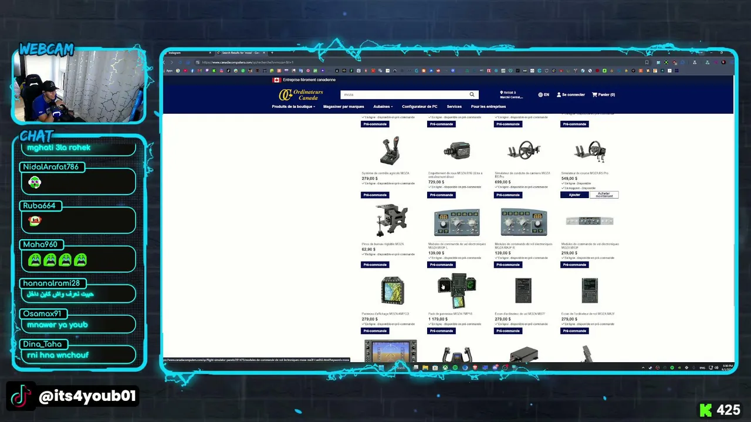Open the Configurateur de PC page
This screenshot has height=422, width=751.
tap(420, 107)
